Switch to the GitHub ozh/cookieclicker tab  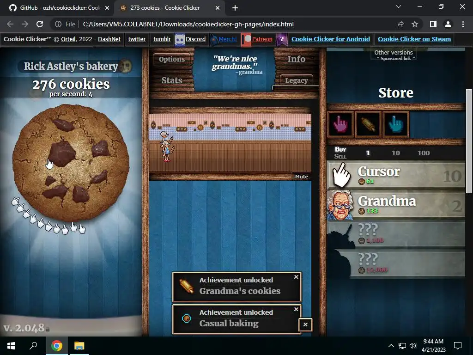pyautogui.click(x=60, y=8)
